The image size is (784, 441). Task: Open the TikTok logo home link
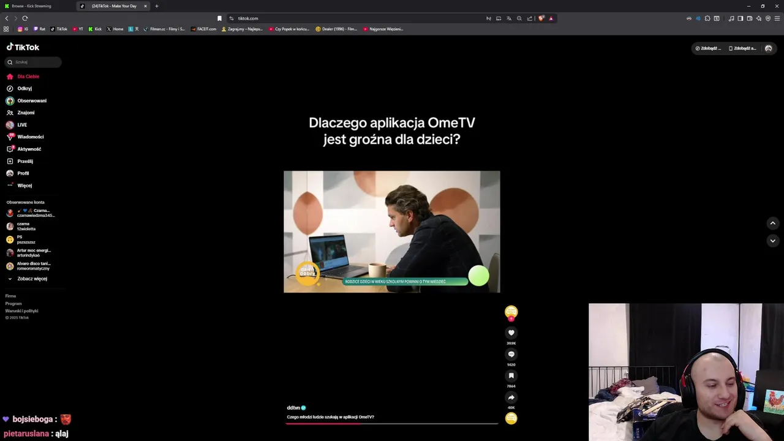[x=23, y=47]
